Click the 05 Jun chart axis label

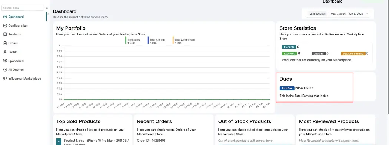click(266, 105)
